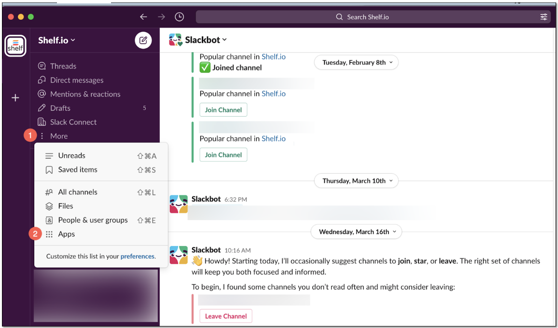Open Slack Connect in the sidebar
The width and height of the screenshot is (558, 328).
[x=73, y=122]
